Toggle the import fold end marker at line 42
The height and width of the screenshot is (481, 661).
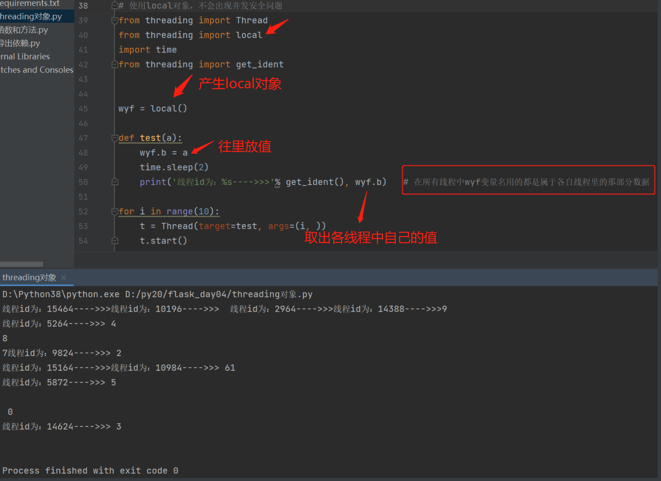115,64
